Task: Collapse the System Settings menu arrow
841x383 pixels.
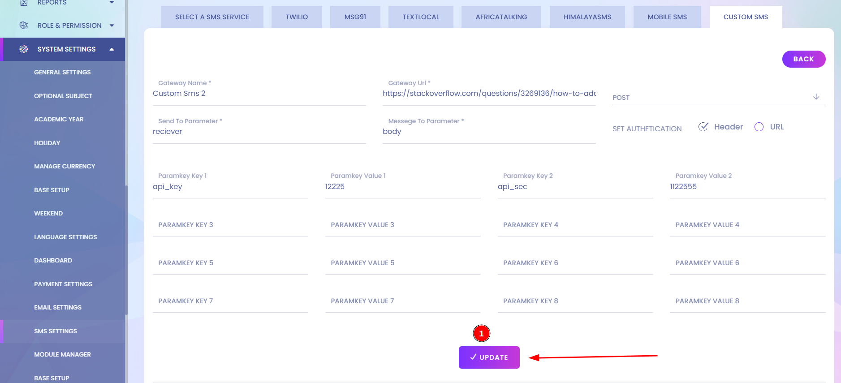Action: pos(112,49)
